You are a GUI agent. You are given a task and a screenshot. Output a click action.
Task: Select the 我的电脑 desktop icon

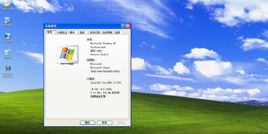point(8,22)
